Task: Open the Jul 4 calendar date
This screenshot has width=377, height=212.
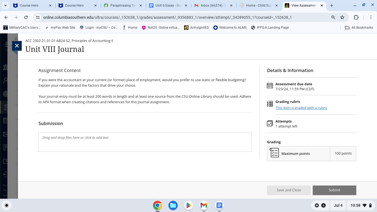Action: pyautogui.click(x=338, y=205)
